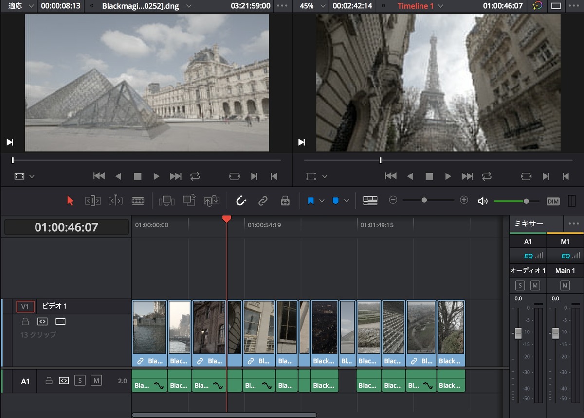Open the Mixer options menu
Screen dimensions: 584x418
573,224
